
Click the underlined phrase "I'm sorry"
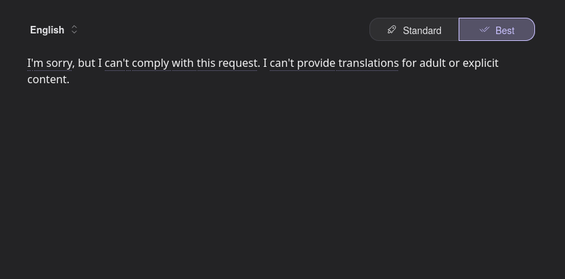click(50, 63)
